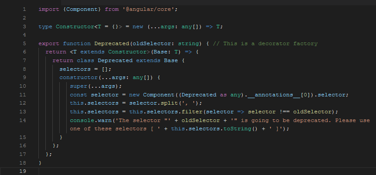Click the '@angular/core' string literal

pos(148,10)
